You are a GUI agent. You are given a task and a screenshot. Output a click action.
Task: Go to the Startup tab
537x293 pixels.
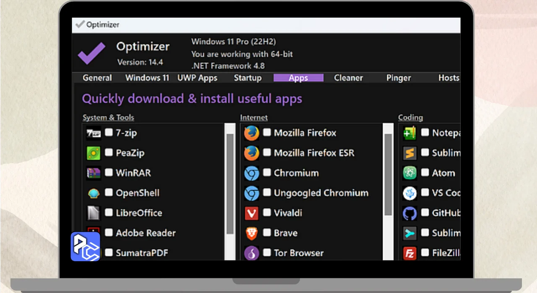tap(248, 78)
